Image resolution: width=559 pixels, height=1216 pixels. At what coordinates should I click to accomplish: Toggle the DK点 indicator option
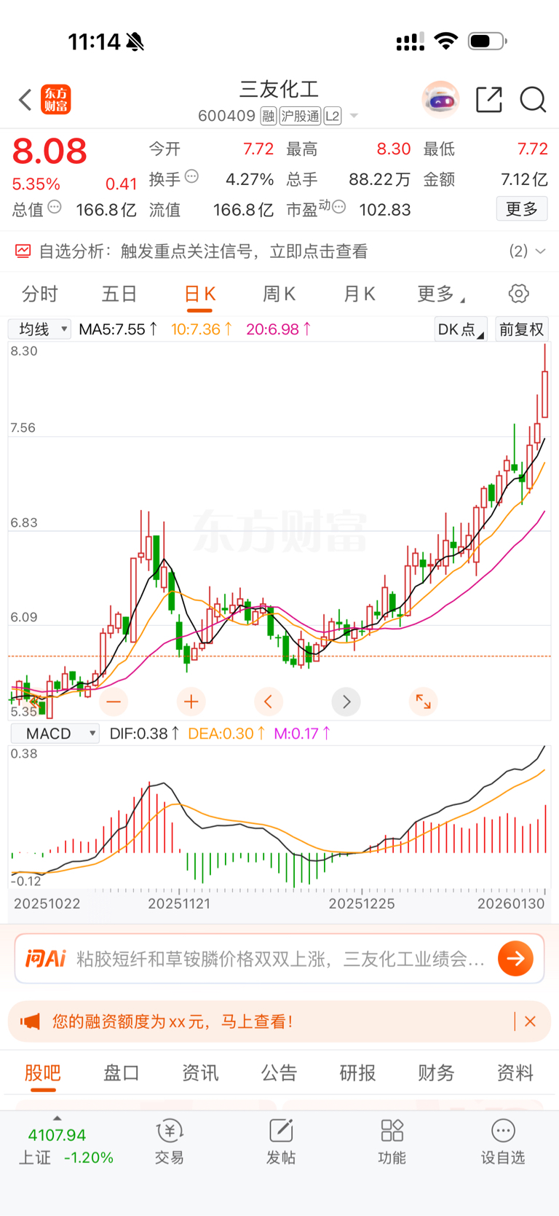tap(461, 329)
